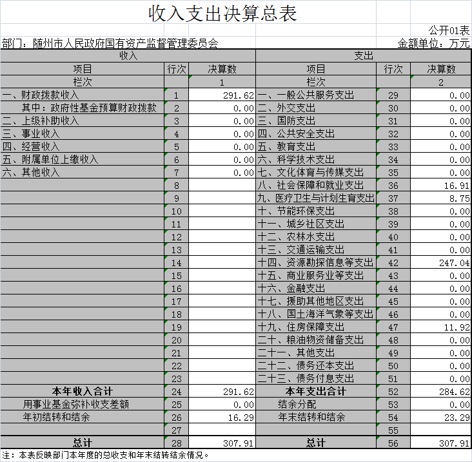The width and height of the screenshot is (472, 462).
Task: Click the footnote beginning 注：本表反映部门本年度
Action: coord(106,455)
